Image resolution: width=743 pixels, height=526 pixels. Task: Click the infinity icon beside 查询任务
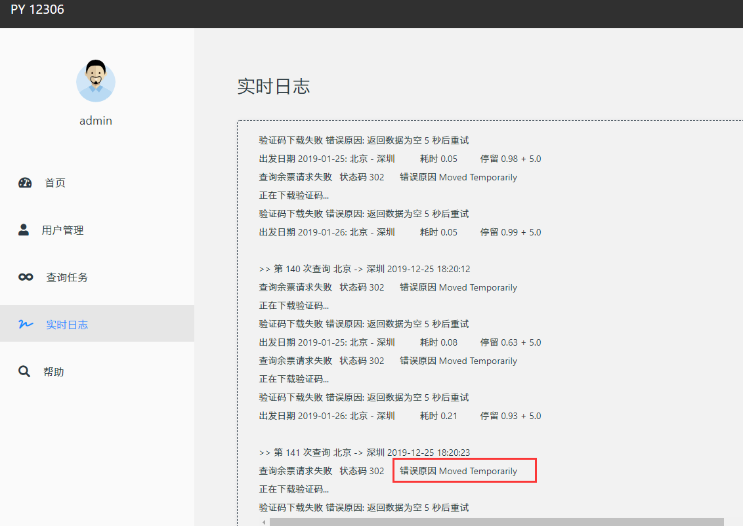(26, 277)
